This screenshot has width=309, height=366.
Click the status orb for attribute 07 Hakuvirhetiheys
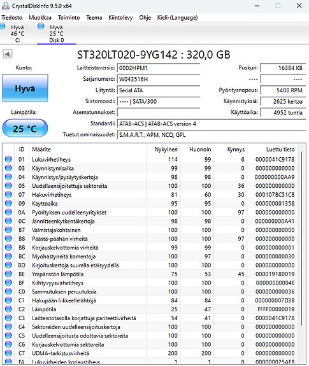pos(8,194)
